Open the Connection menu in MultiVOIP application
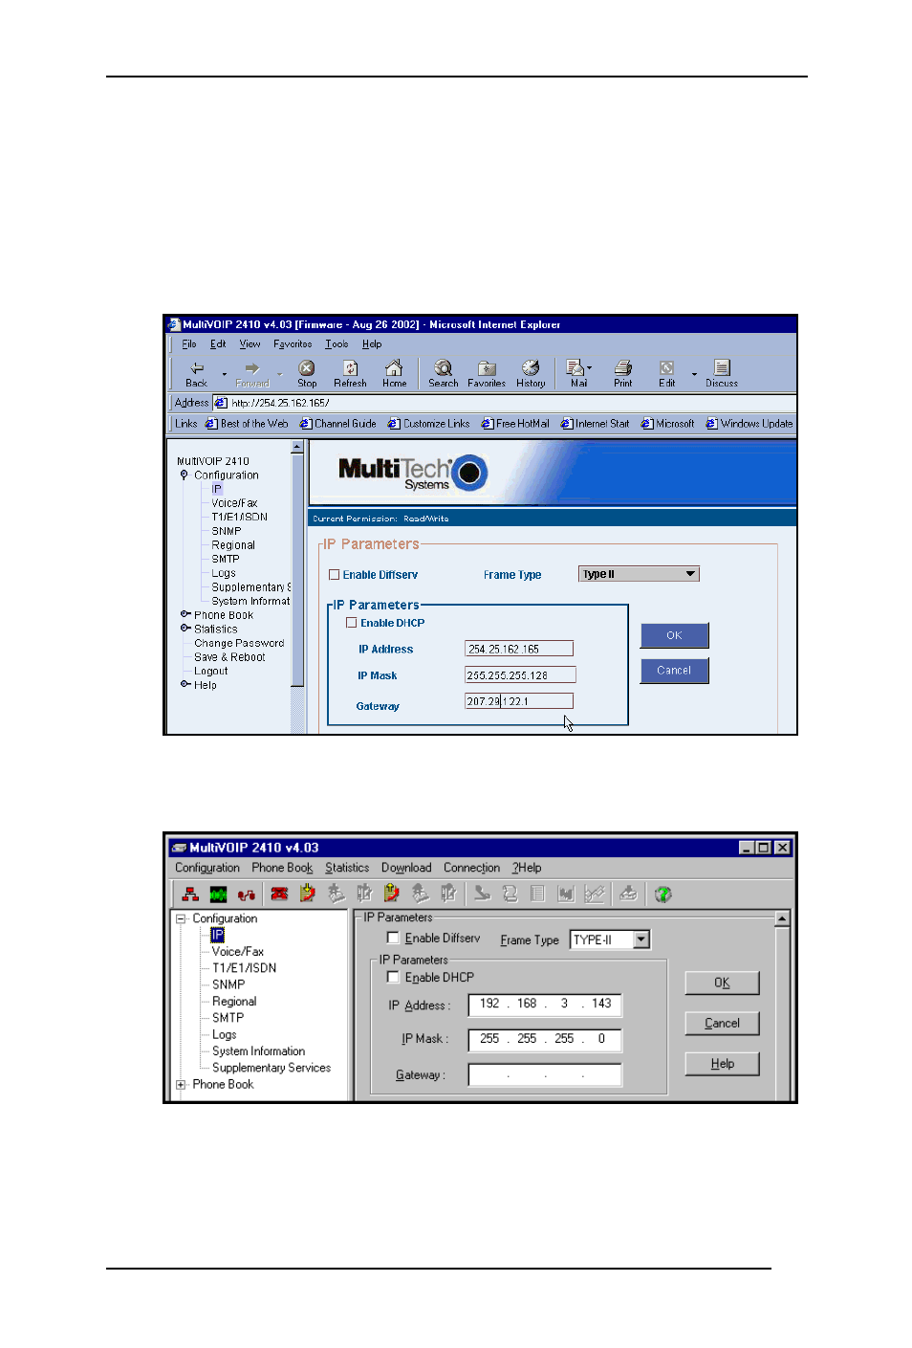912x1348 pixels. click(x=471, y=868)
